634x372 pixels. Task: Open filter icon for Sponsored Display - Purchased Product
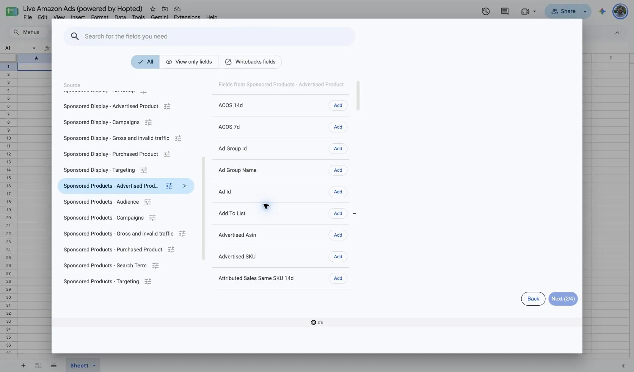point(167,154)
